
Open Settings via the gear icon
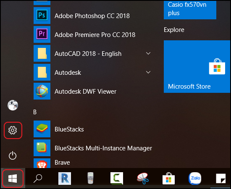point(13,130)
